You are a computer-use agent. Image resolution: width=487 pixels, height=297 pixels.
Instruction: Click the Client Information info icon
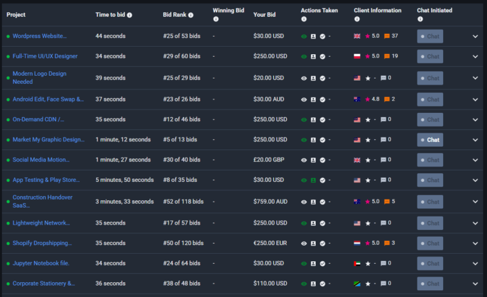click(x=357, y=19)
